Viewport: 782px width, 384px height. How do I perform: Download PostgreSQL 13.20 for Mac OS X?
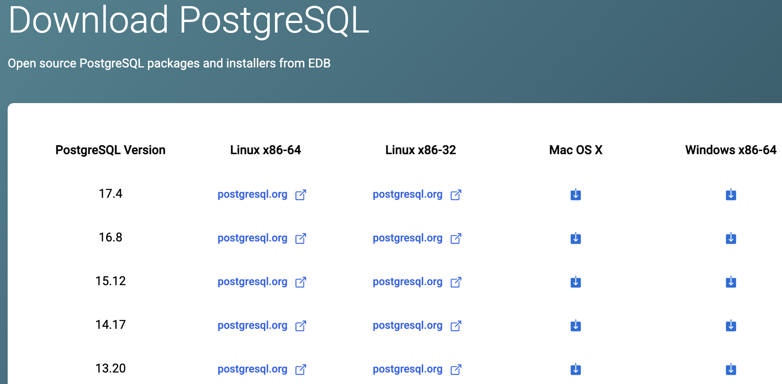[575, 369]
